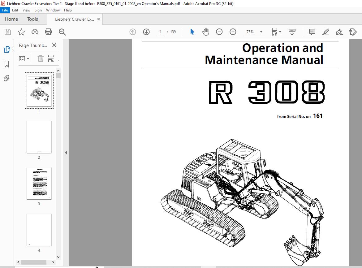Switch to the Home tab
This screenshot has height=268, width=362.
pos(11,19)
